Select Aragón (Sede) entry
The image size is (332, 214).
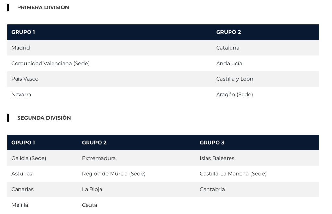click(234, 94)
